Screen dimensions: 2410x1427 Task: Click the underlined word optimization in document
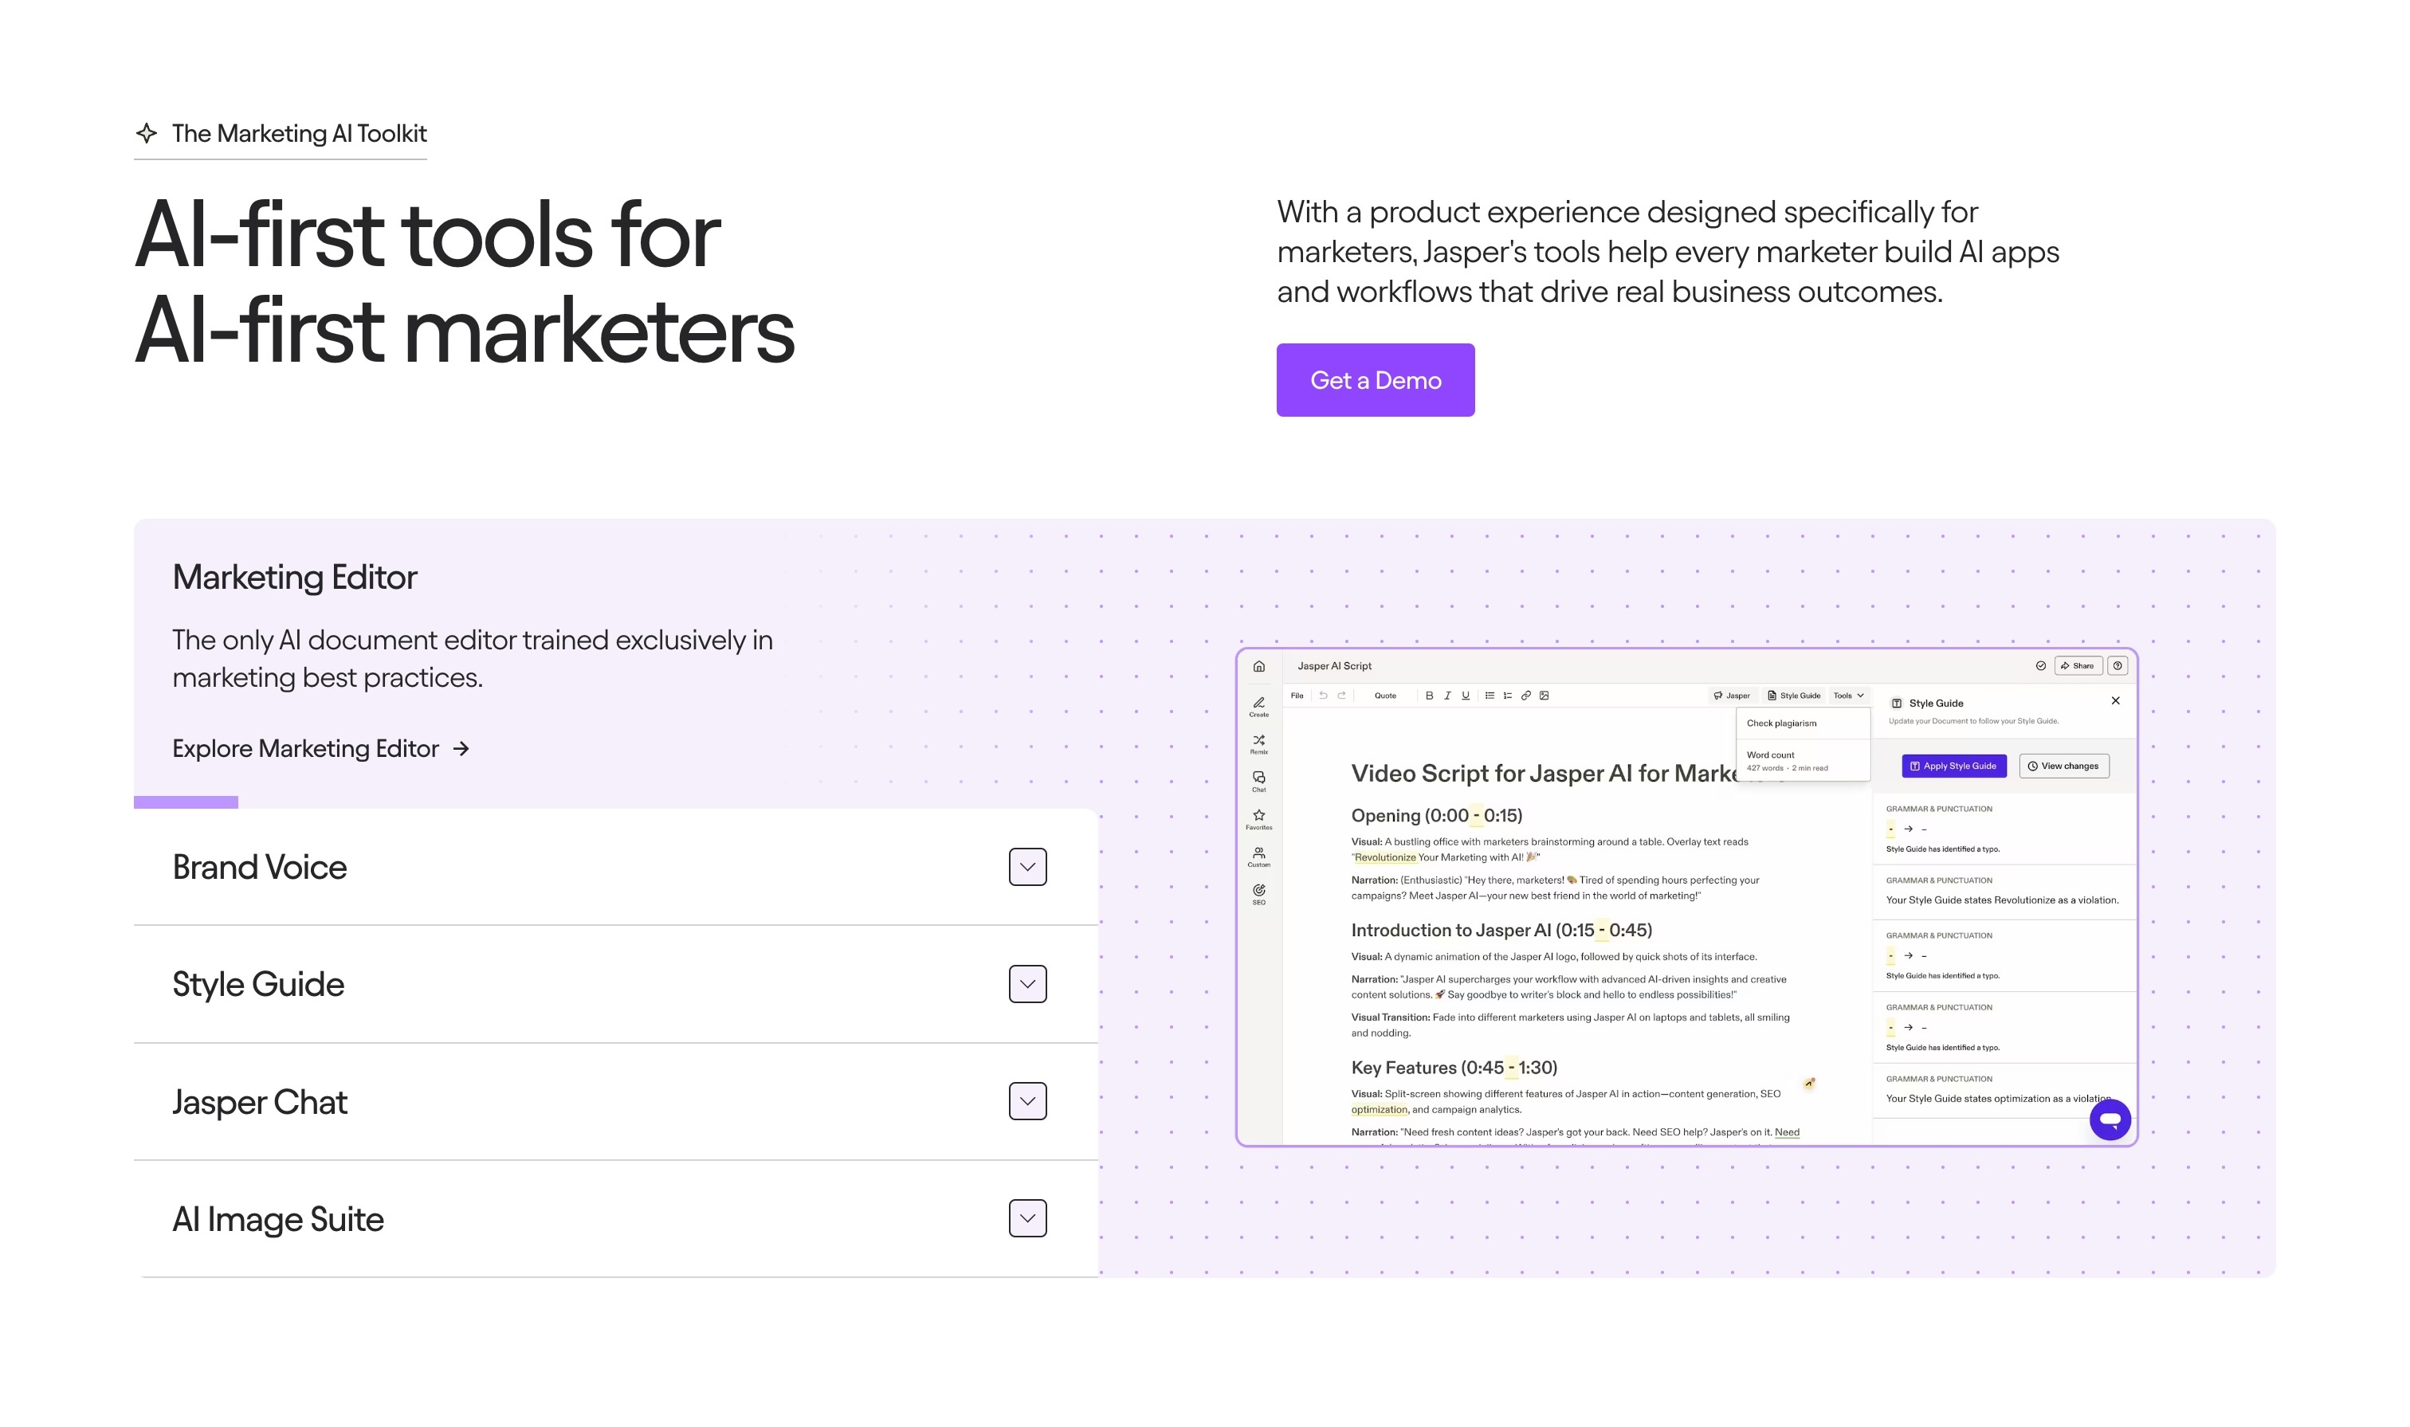coord(1379,1110)
